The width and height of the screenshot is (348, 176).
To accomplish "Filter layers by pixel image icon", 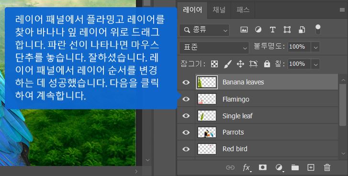I will point(244,30).
